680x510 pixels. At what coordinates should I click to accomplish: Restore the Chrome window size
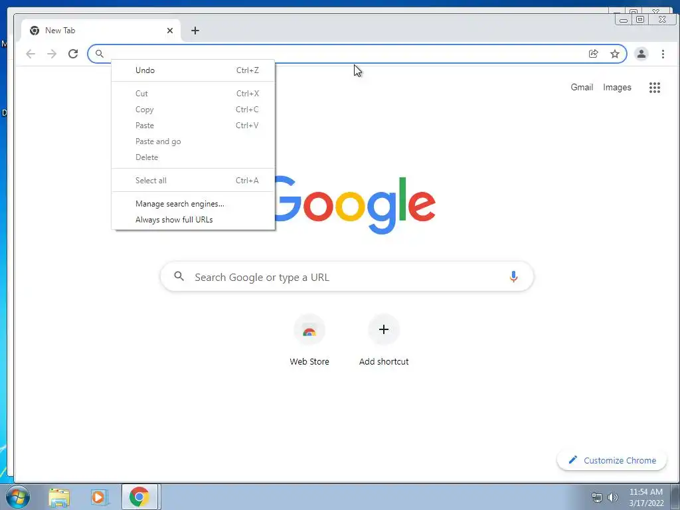tap(639, 19)
